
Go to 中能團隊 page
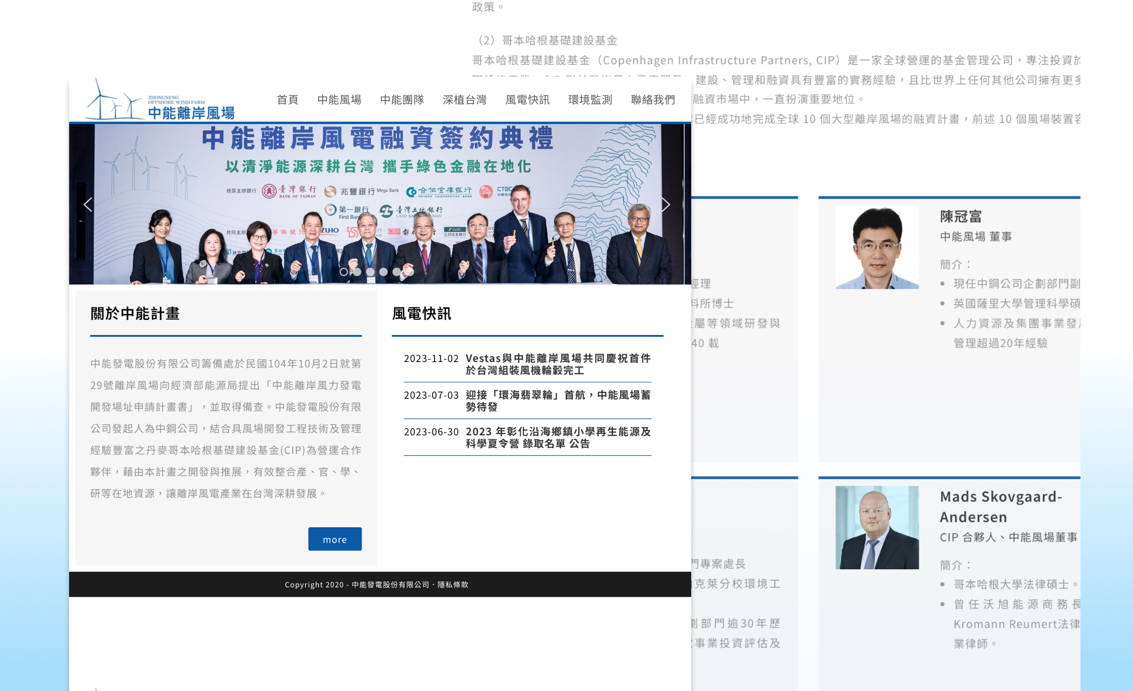tap(402, 100)
